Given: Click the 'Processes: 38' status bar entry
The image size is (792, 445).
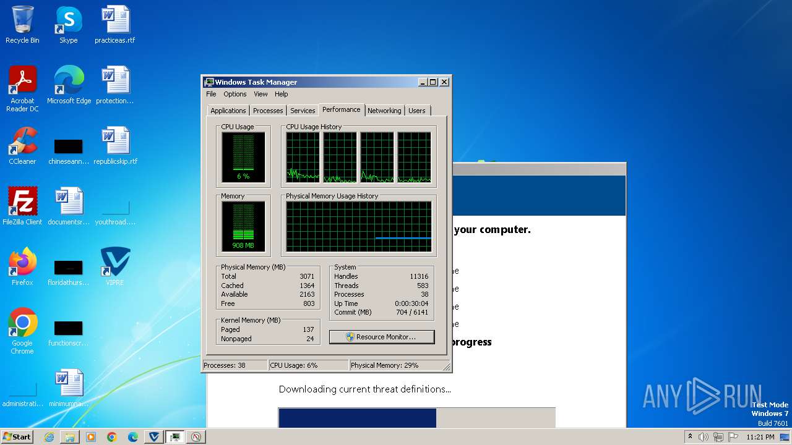Looking at the screenshot, I should [235, 365].
